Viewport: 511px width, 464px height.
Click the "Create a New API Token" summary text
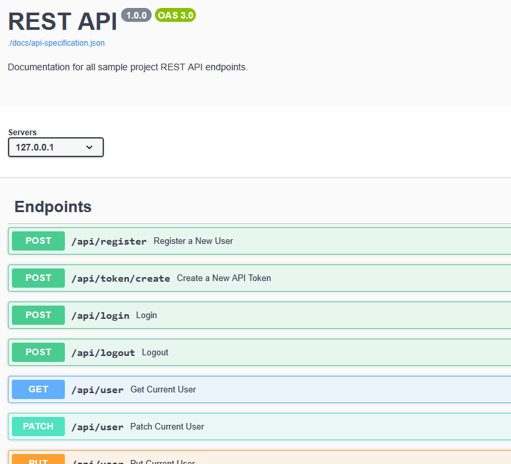point(224,278)
